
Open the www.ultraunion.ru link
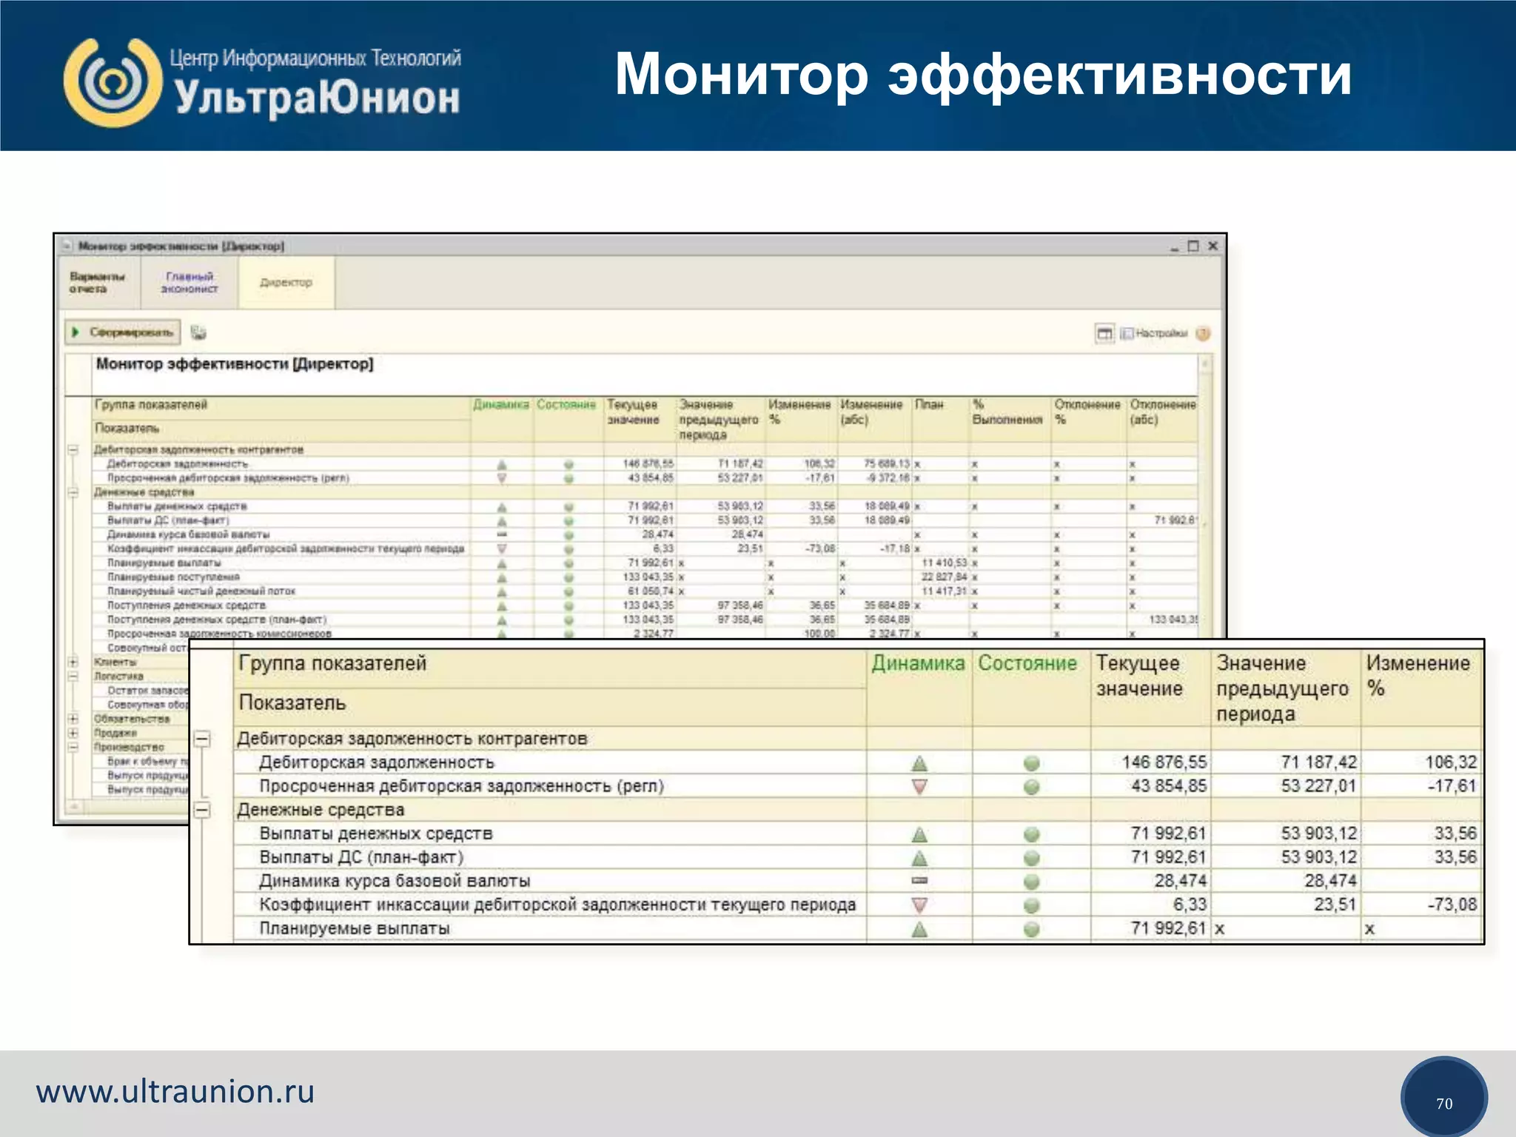pos(175,1092)
